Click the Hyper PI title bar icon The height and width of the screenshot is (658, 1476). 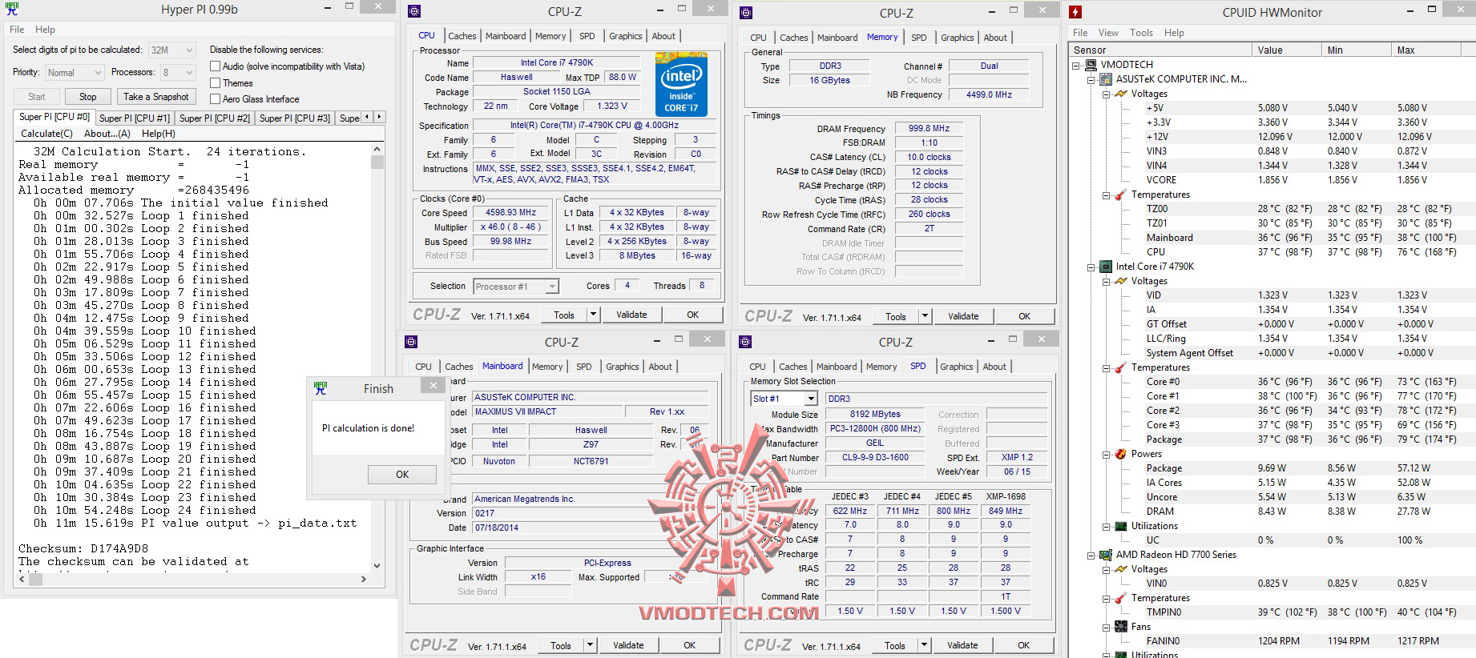coord(12,9)
